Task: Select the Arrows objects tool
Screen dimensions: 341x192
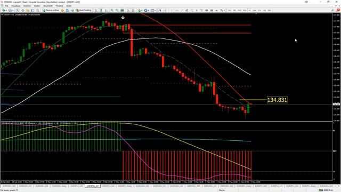Action: [x=222, y=10]
